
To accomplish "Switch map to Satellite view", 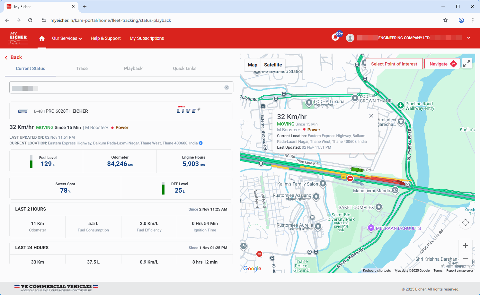I will tap(273, 65).
